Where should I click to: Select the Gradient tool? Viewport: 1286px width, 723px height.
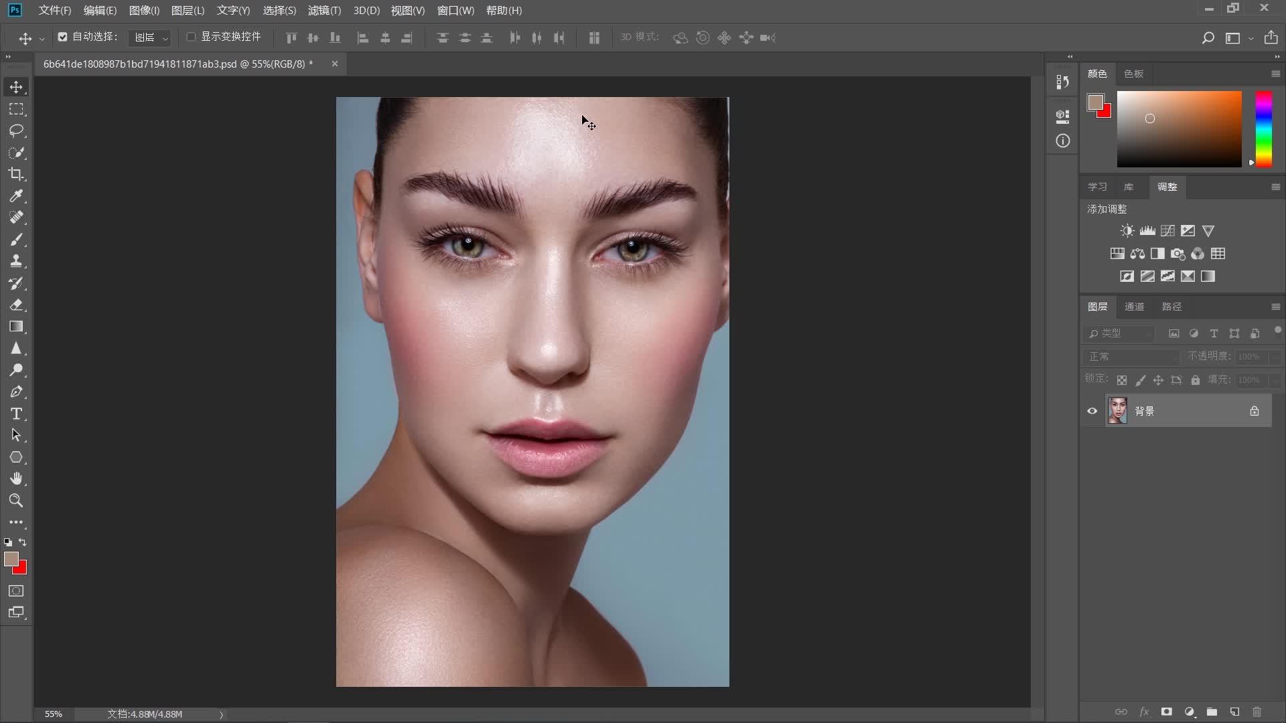16,327
